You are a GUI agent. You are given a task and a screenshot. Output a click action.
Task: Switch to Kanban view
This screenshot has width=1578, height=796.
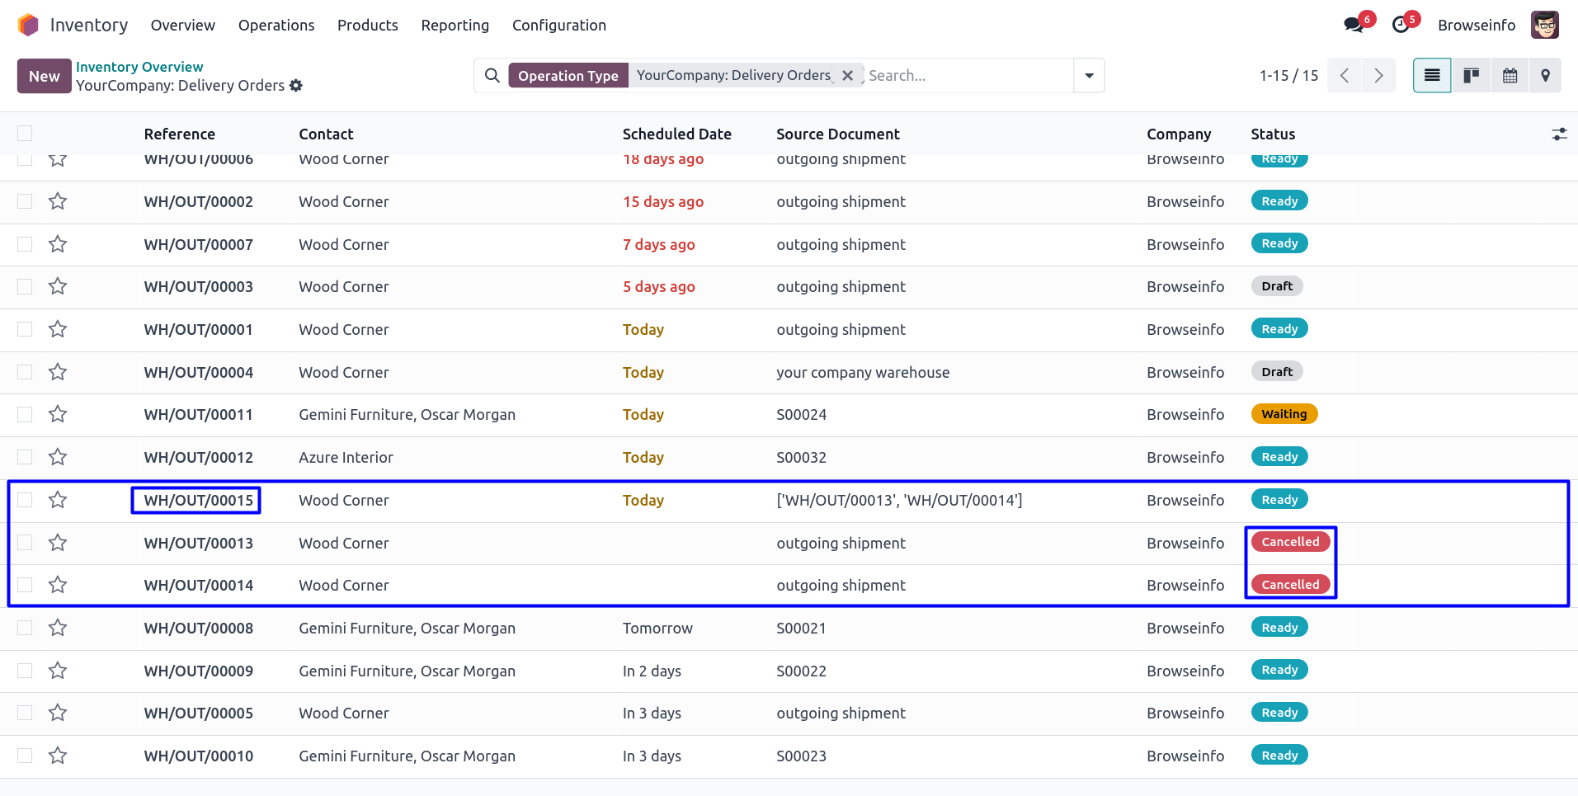[x=1471, y=76]
